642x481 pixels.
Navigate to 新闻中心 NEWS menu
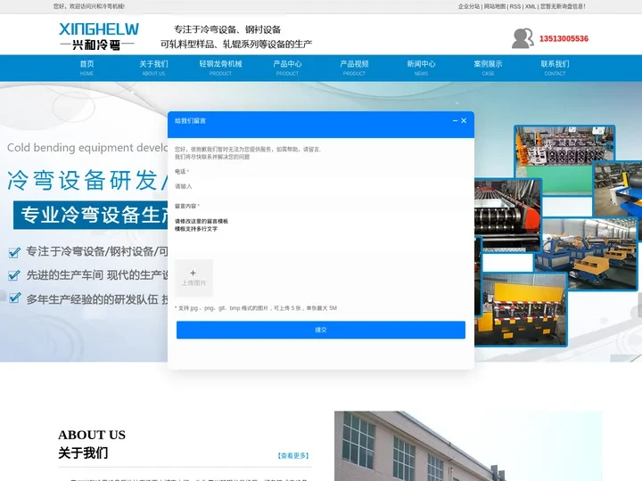pyautogui.click(x=421, y=68)
